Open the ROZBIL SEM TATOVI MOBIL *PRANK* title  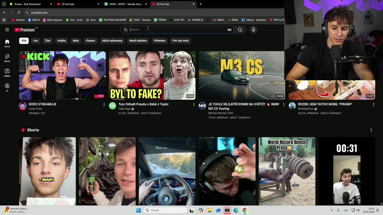coord(325,104)
